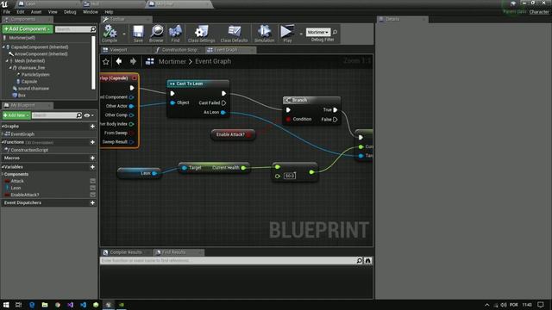Select ArrowComponent (Inherited)
The height and width of the screenshot is (310, 552).
coord(41,53)
